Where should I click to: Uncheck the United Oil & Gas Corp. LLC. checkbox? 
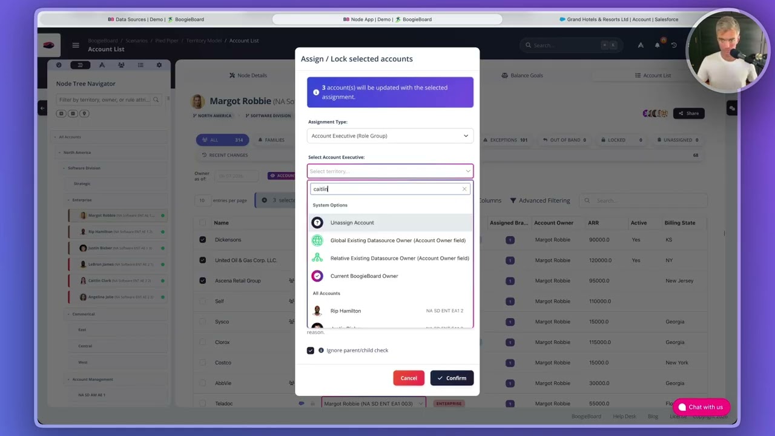pos(202,260)
